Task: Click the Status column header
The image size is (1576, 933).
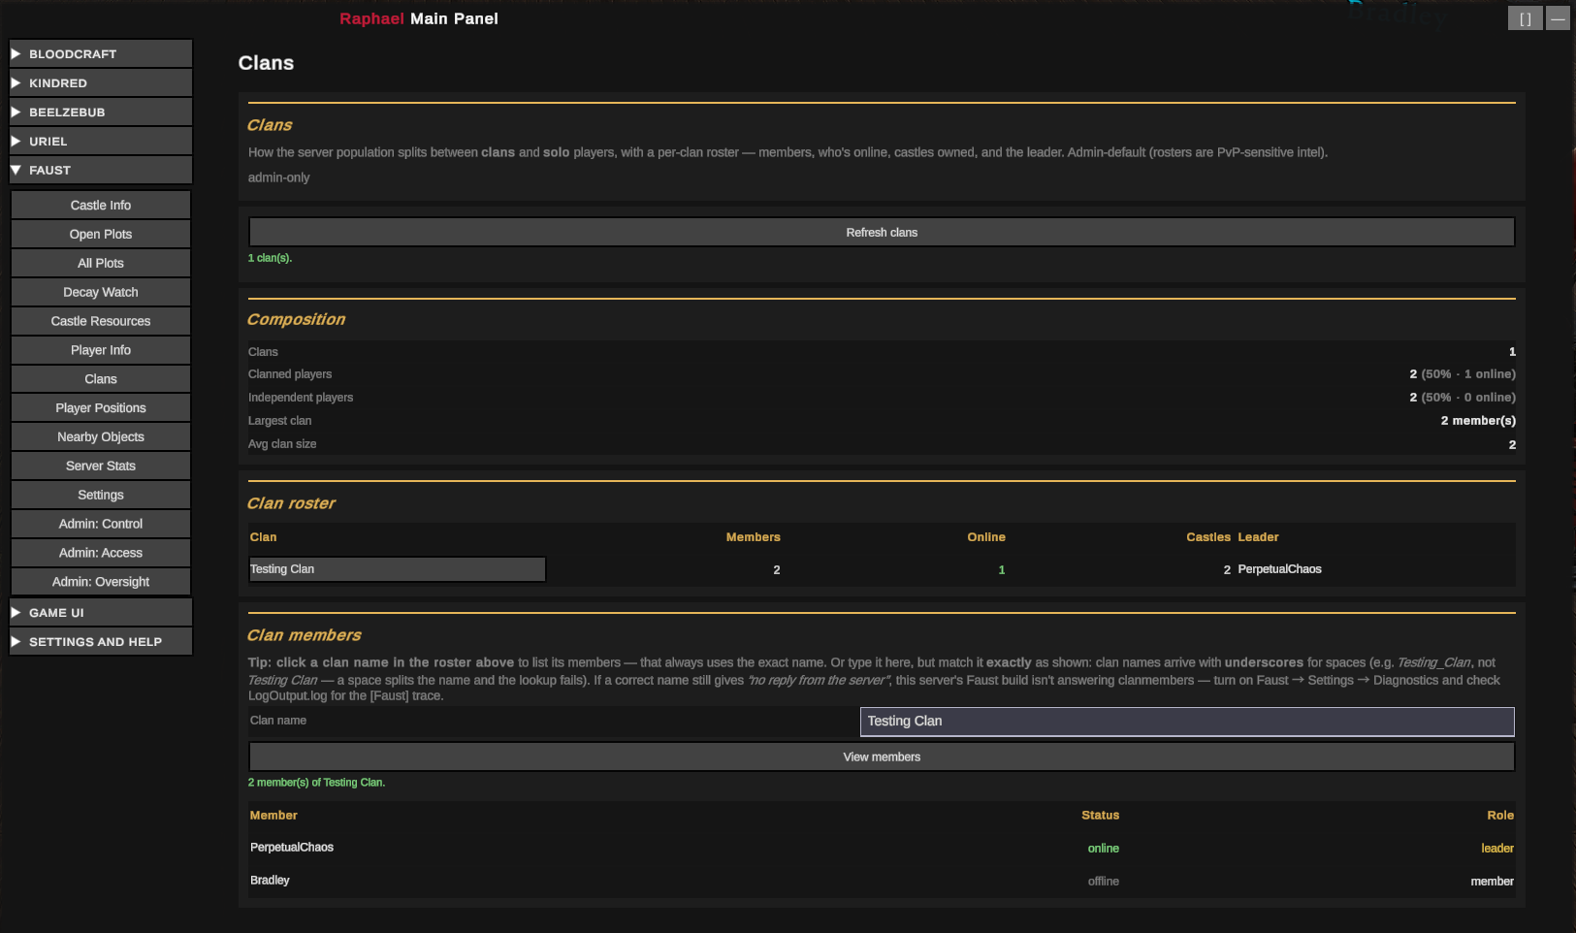Action: click(1101, 816)
